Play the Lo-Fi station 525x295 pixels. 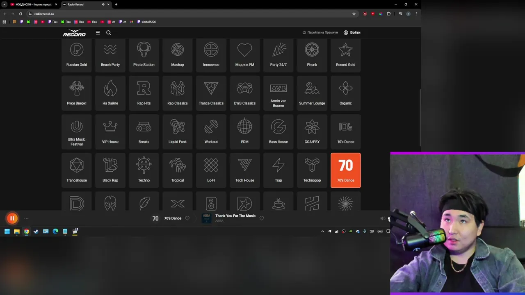[211, 170]
